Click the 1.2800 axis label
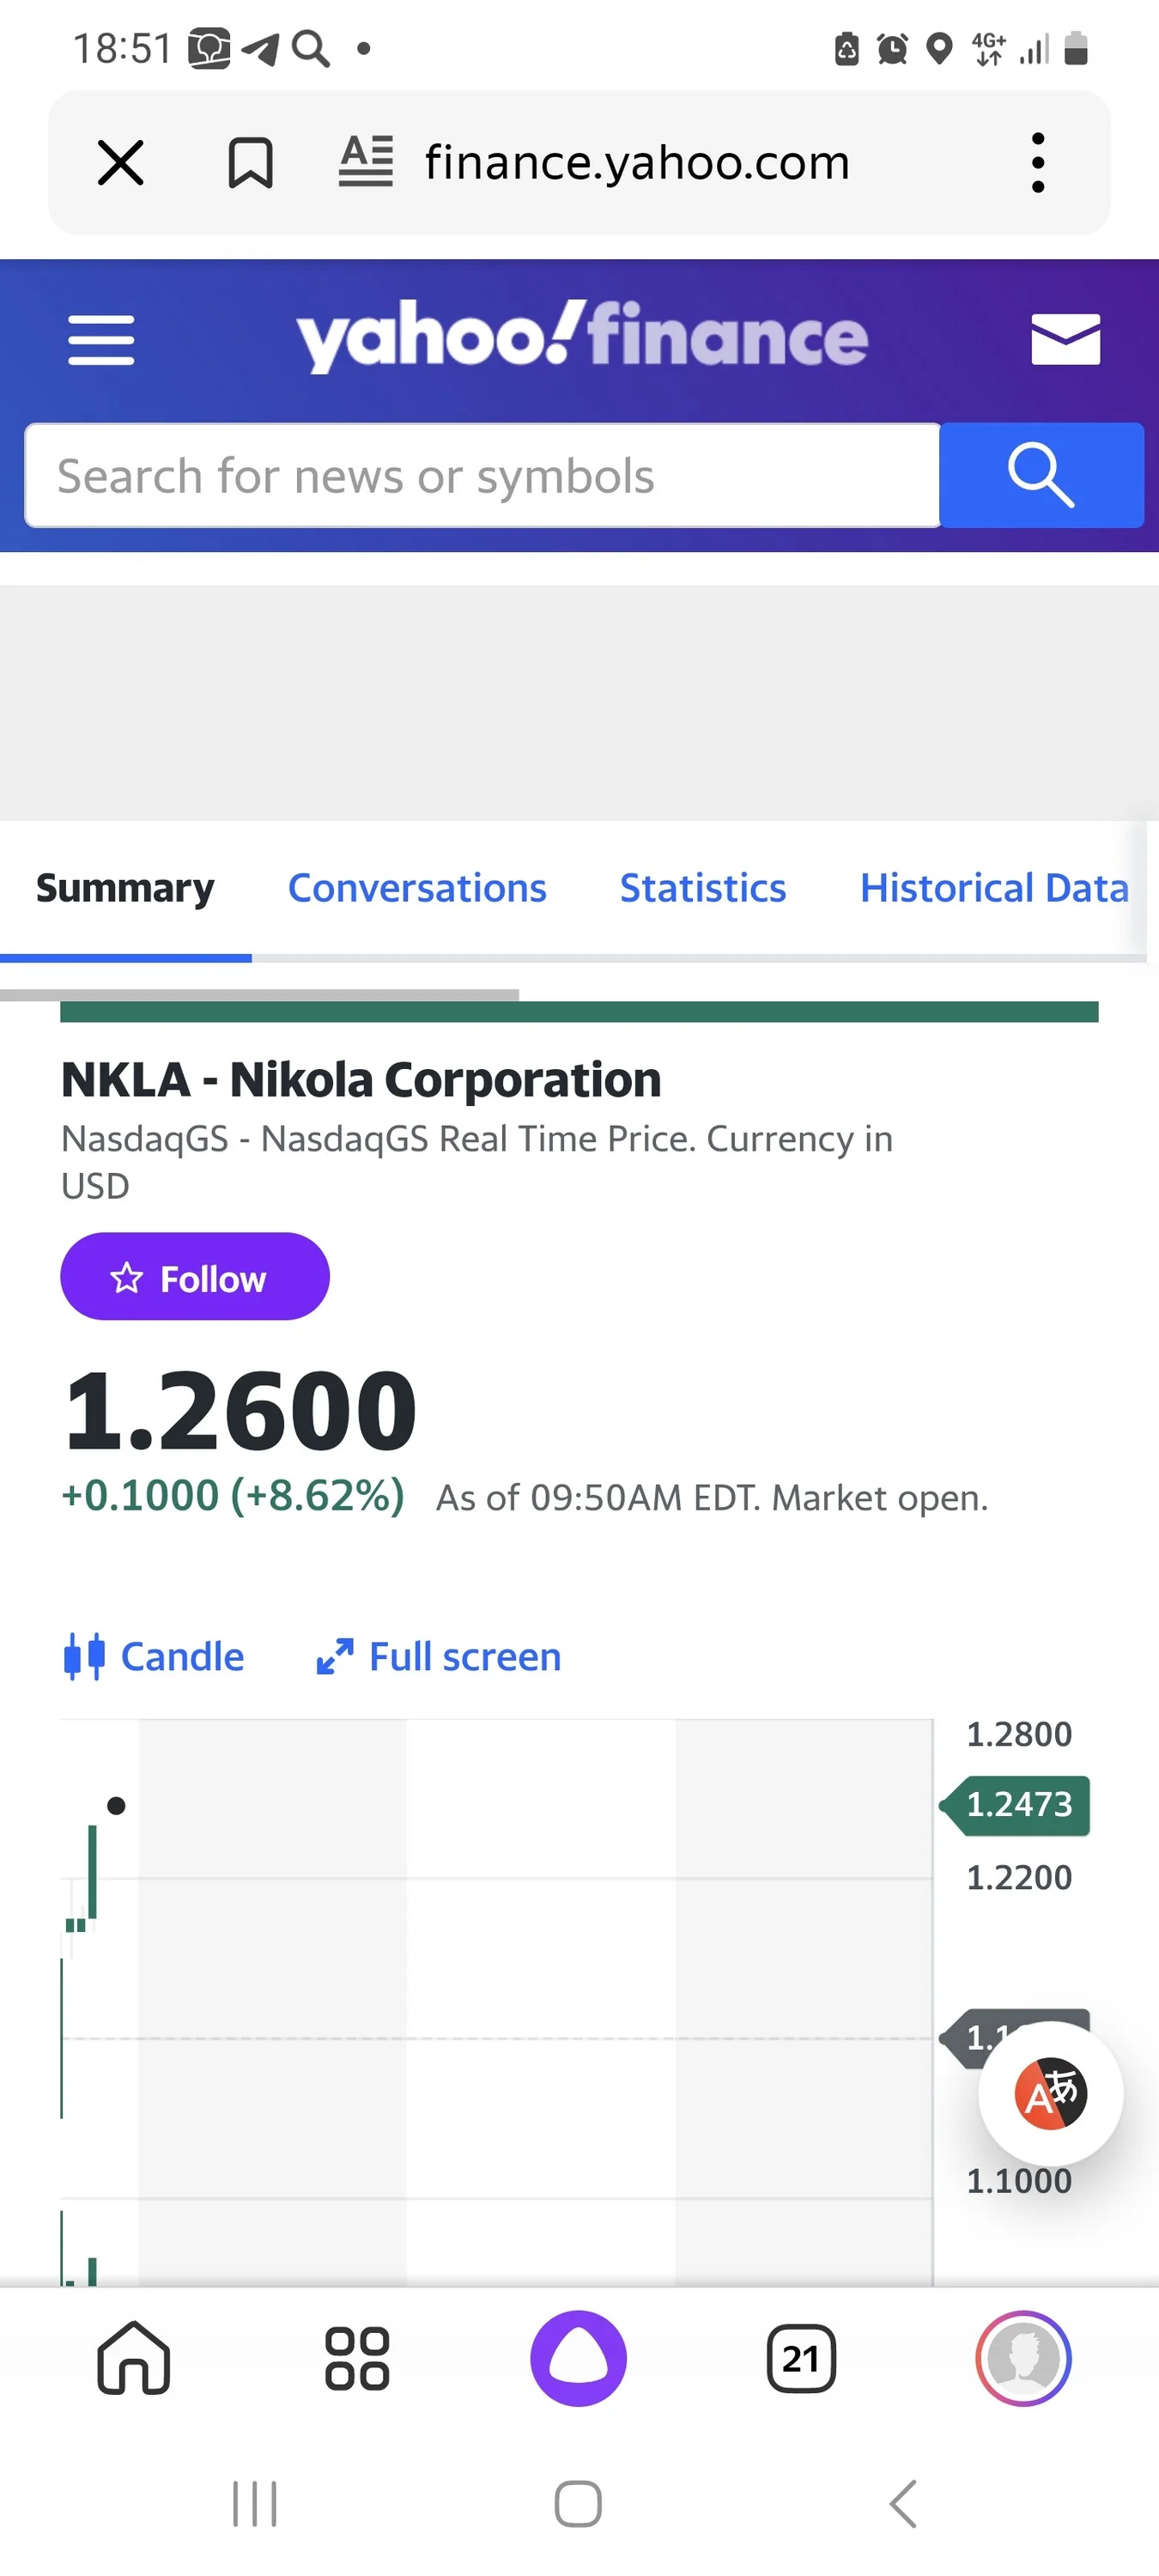 [1019, 1734]
